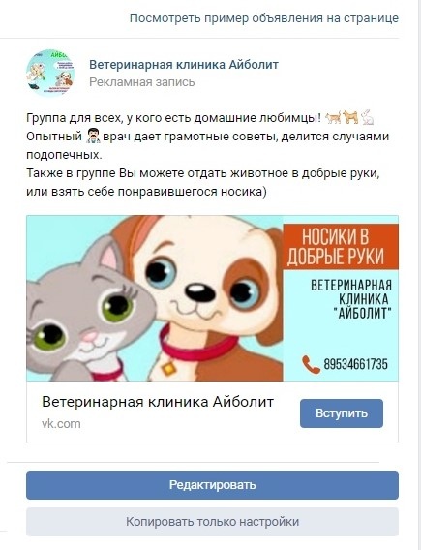Image resolution: width=421 pixels, height=550 pixels.
Task: Click the 'Ветеринарная клиника Айболит' text on the banner
Action: (x=351, y=299)
